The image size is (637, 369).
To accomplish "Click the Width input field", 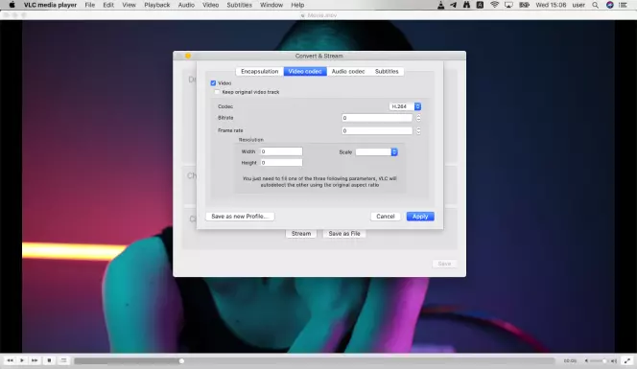I will point(281,151).
